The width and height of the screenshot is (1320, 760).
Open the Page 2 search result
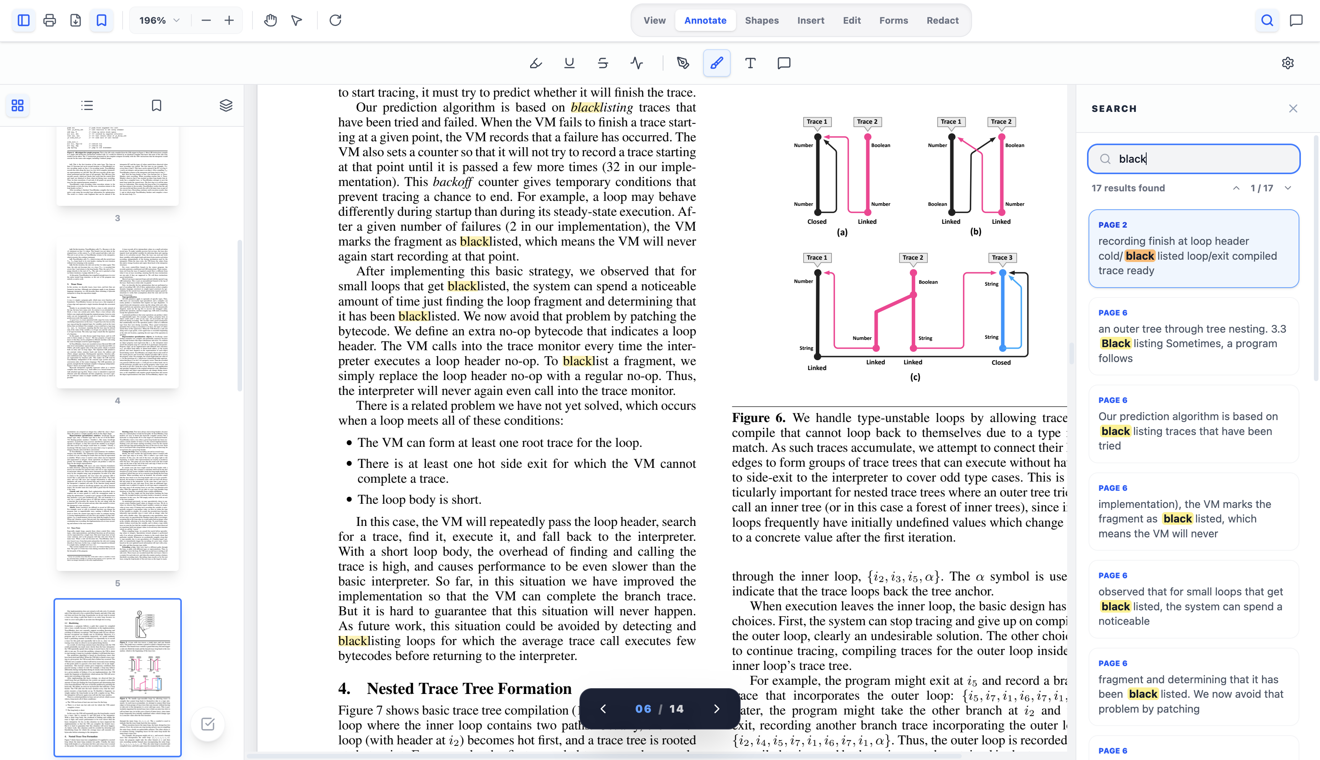tap(1194, 249)
